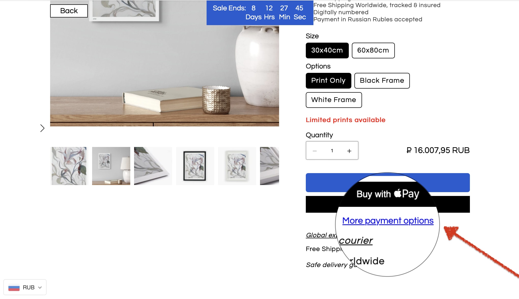Increase quantity with the plus icon

point(349,151)
